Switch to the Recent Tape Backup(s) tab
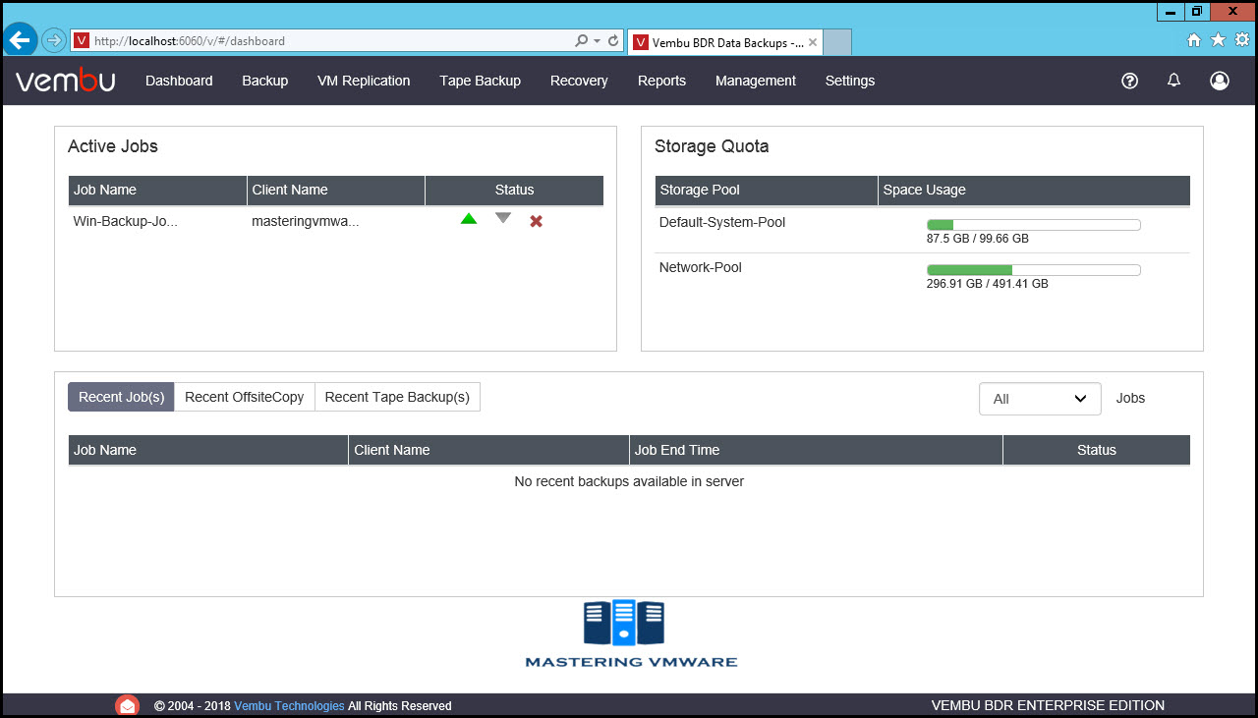The width and height of the screenshot is (1258, 718). (397, 397)
